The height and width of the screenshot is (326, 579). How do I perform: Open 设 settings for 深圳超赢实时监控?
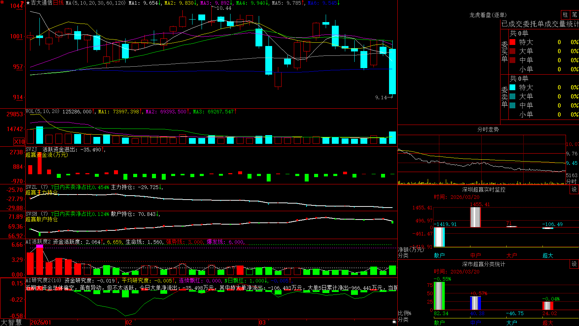(x=574, y=189)
